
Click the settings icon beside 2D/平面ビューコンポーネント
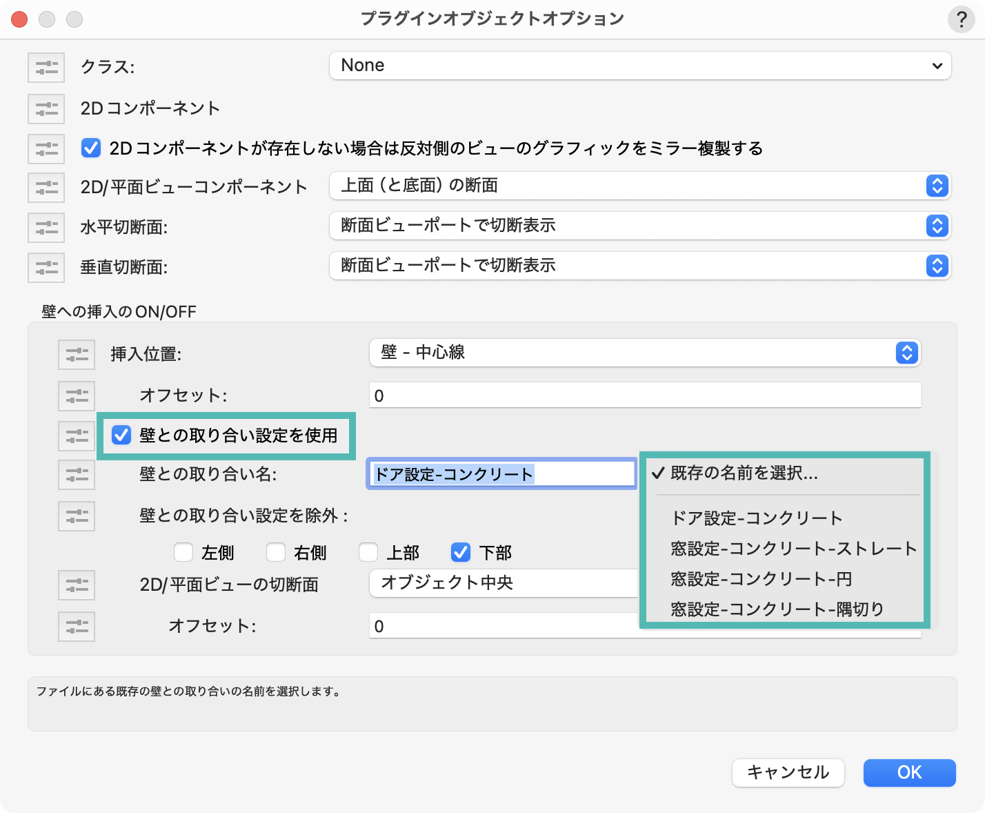point(46,187)
